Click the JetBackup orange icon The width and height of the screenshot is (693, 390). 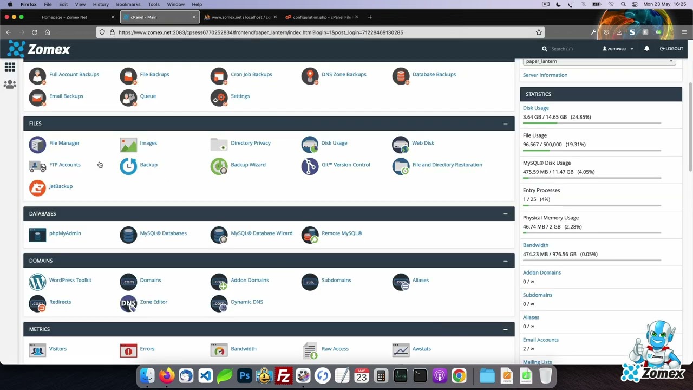(37, 188)
